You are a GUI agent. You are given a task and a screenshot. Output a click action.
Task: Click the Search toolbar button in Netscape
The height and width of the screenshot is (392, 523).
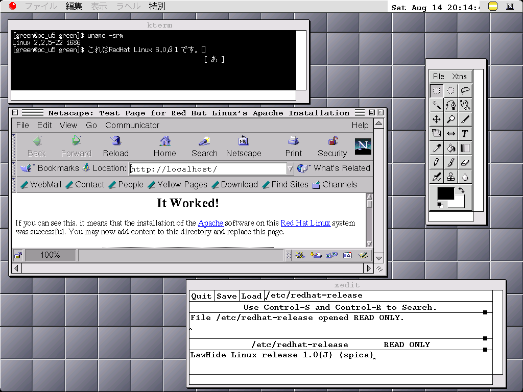[204, 146]
